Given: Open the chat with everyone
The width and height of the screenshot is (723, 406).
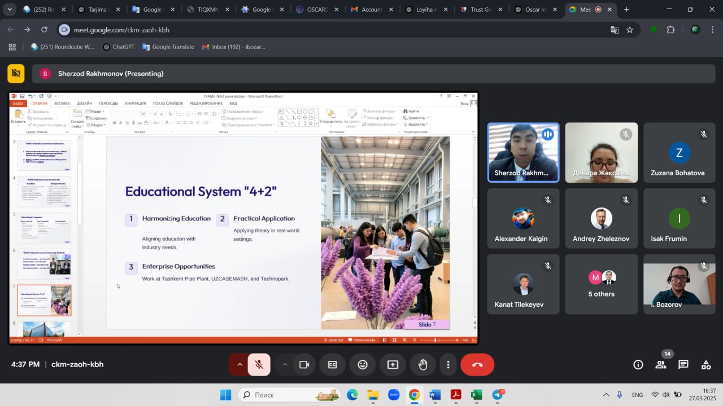Looking at the screenshot, I should coord(683,365).
